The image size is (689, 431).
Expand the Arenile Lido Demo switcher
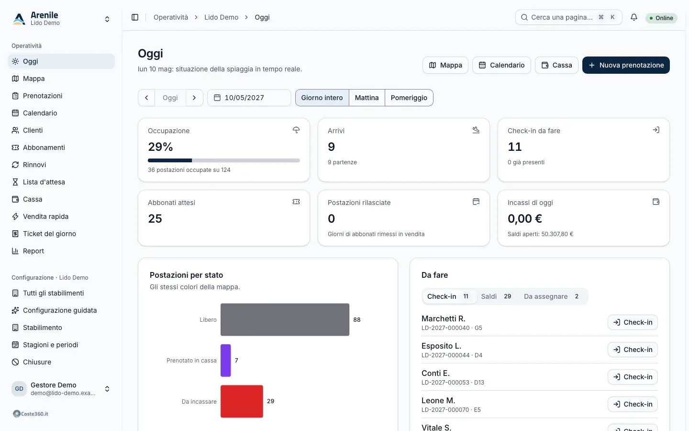click(61, 19)
